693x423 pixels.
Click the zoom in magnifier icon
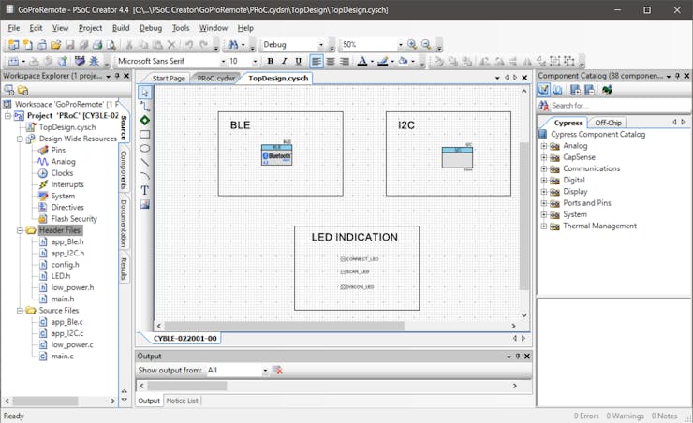(412, 45)
